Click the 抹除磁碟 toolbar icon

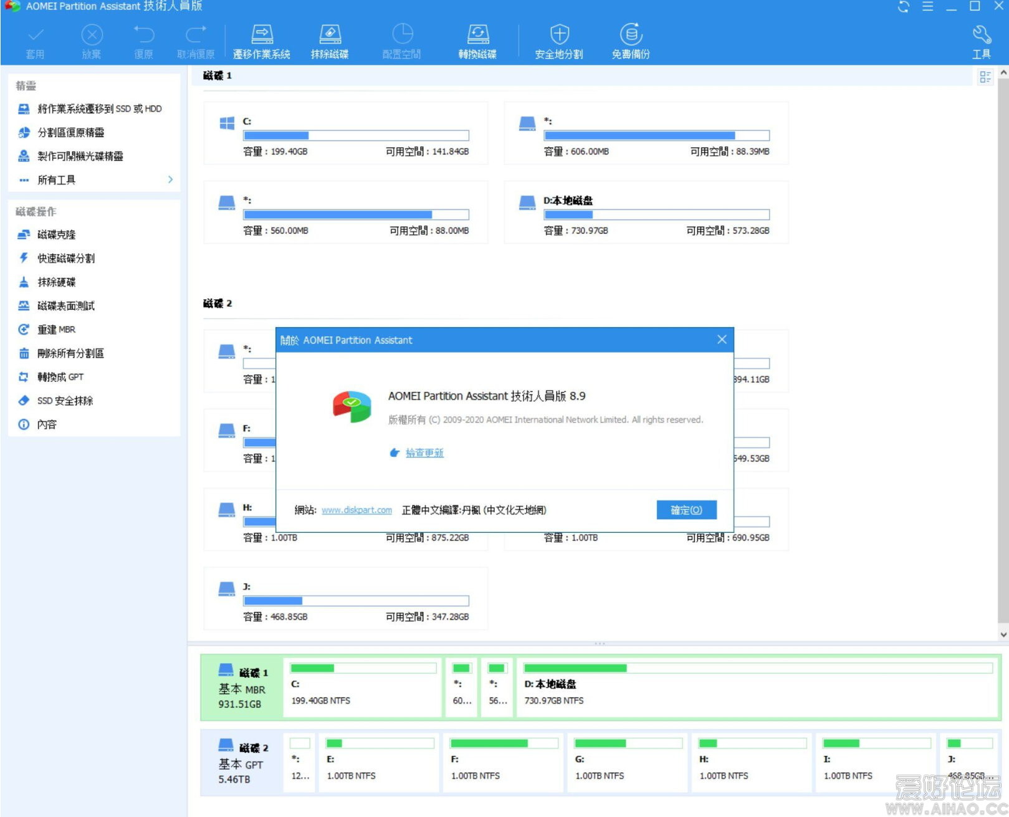point(330,34)
